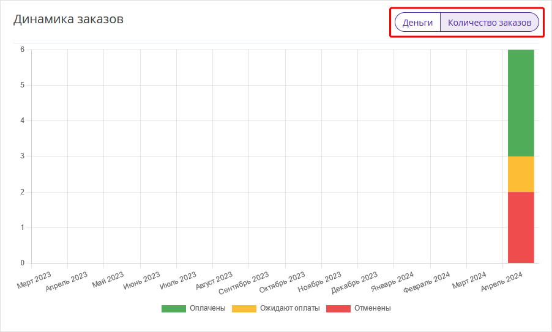The height and width of the screenshot is (332, 552).
Task: Click the red Отменены legend swatch
Action: click(338, 308)
